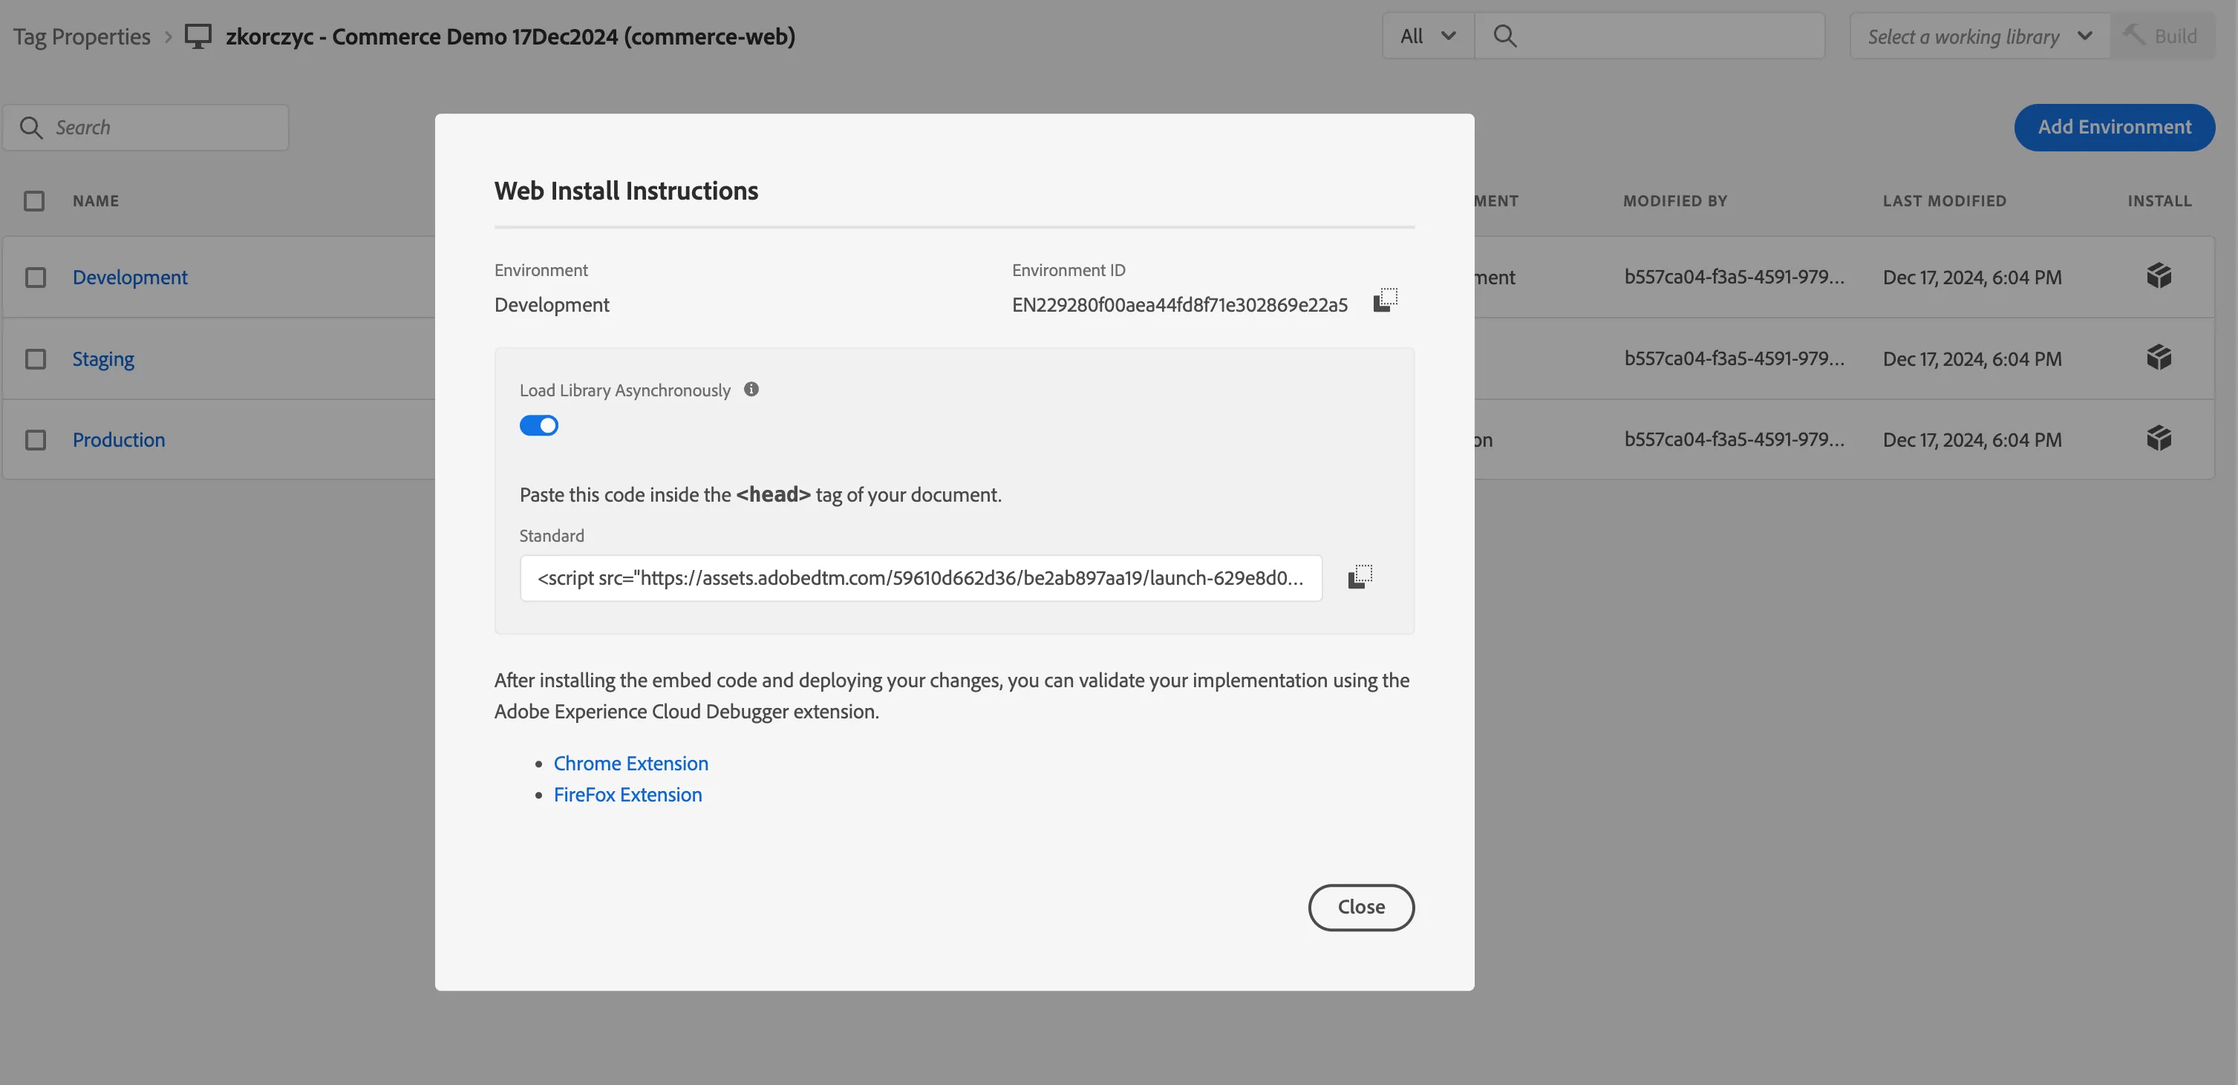Click the magnifier icon in top search
Image resolution: width=2238 pixels, height=1085 pixels.
pyautogui.click(x=1504, y=36)
